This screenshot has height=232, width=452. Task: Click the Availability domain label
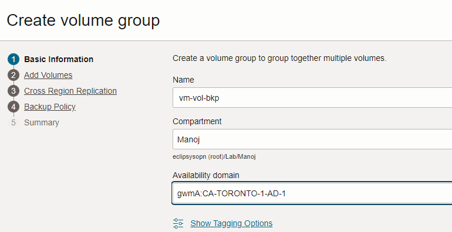tap(206, 175)
